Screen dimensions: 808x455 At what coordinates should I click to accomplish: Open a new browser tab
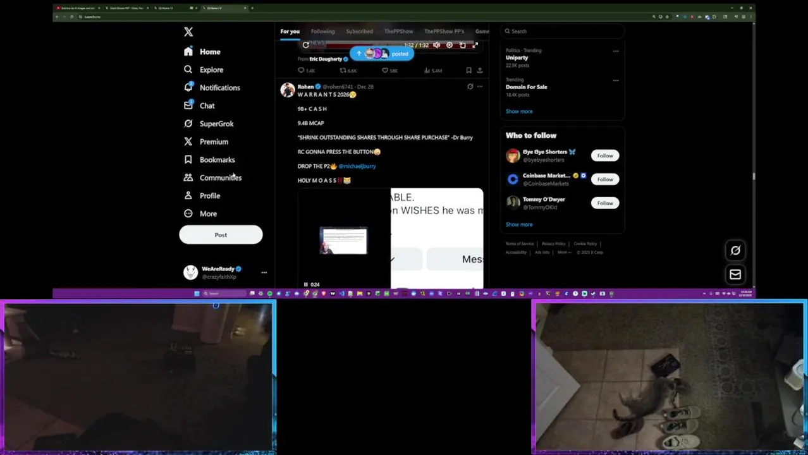coord(252,8)
